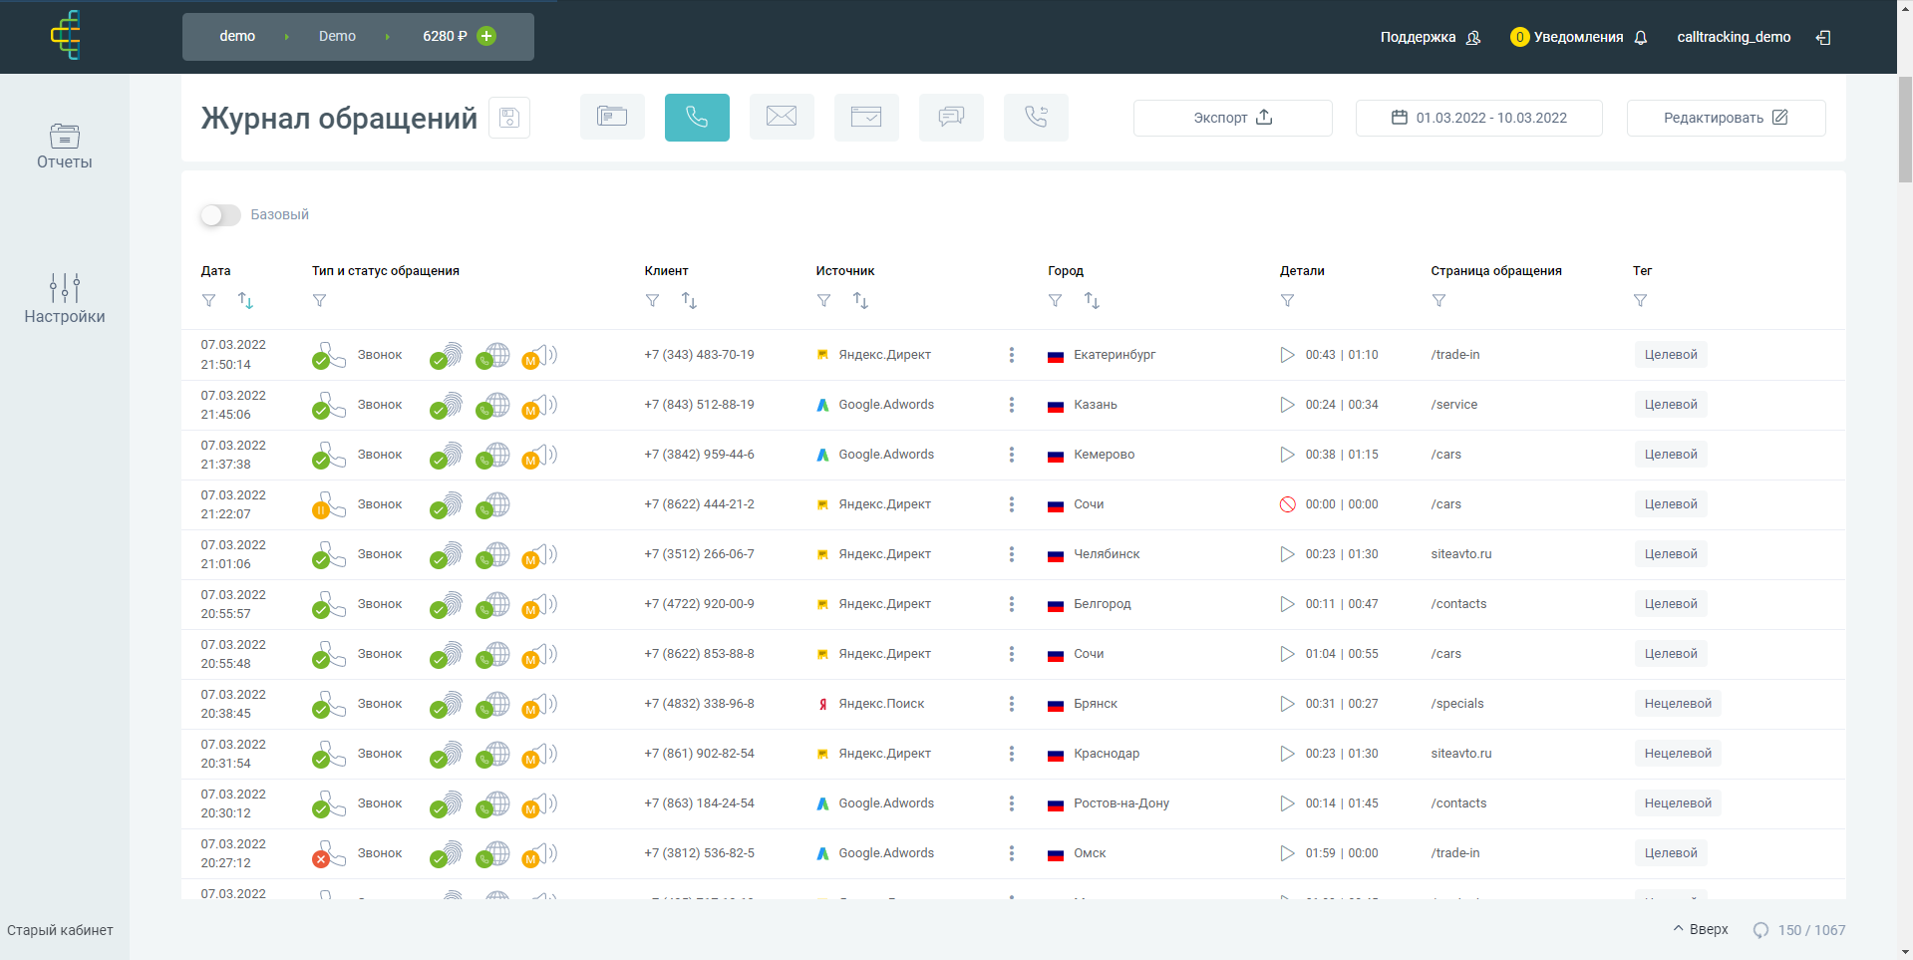Open the Страница обращения column filter

tap(1438, 300)
